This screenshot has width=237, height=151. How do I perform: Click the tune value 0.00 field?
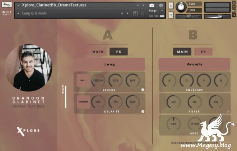[x=194, y=10]
